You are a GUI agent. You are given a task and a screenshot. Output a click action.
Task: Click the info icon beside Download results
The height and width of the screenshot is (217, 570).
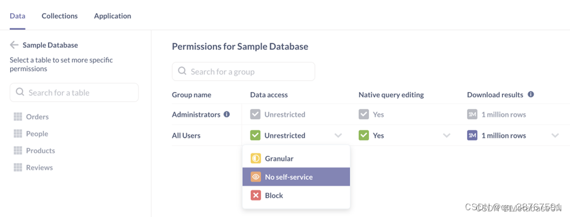point(531,94)
